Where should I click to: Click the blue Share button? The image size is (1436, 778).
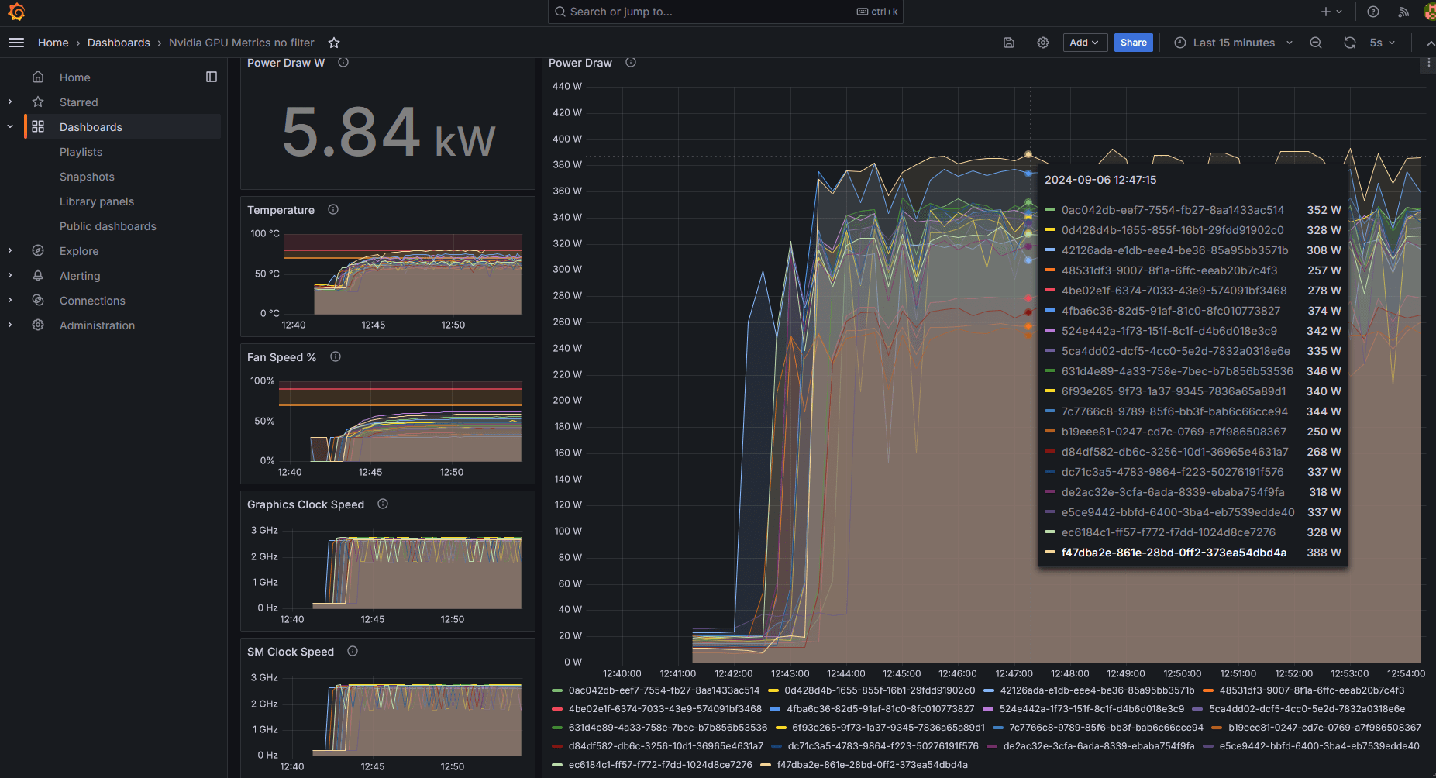pyautogui.click(x=1133, y=43)
